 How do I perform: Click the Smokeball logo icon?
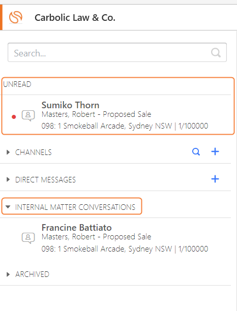(16, 17)
